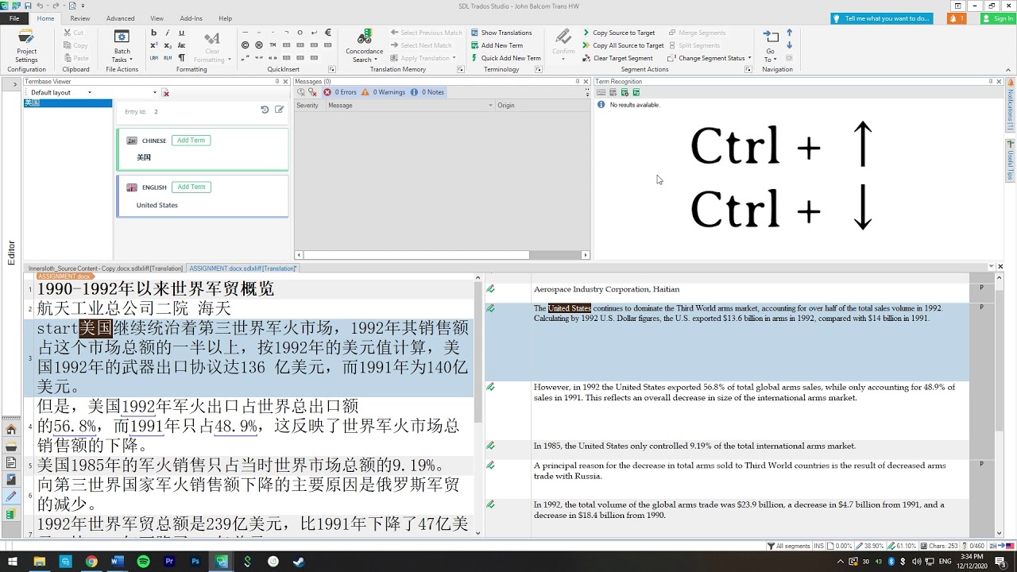Click the Messages horizontal scrollbar
The image size is (1017, 572).
(x=443, y=255)
